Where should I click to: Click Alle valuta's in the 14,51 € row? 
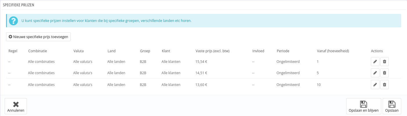tap(83, 73)
